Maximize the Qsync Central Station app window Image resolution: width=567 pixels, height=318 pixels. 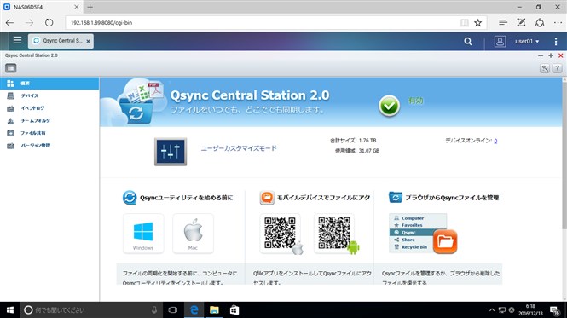550,55
